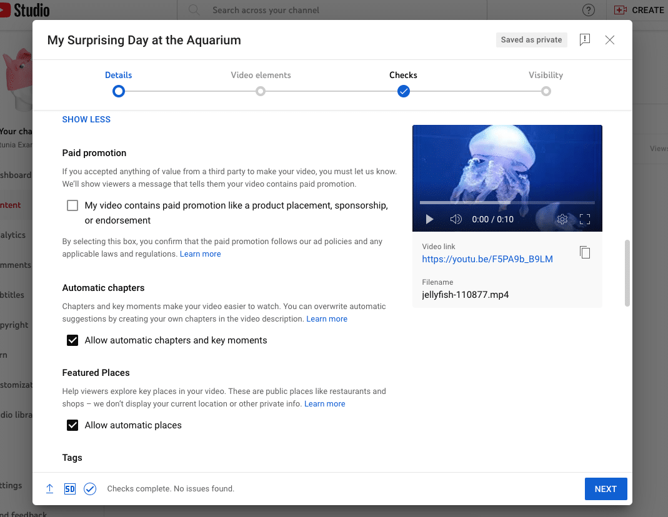Open the video link https://youtu.be/F5PA9b_B9LM
Viewport: 668px width, 517px height.
click(x=487, y=258)
